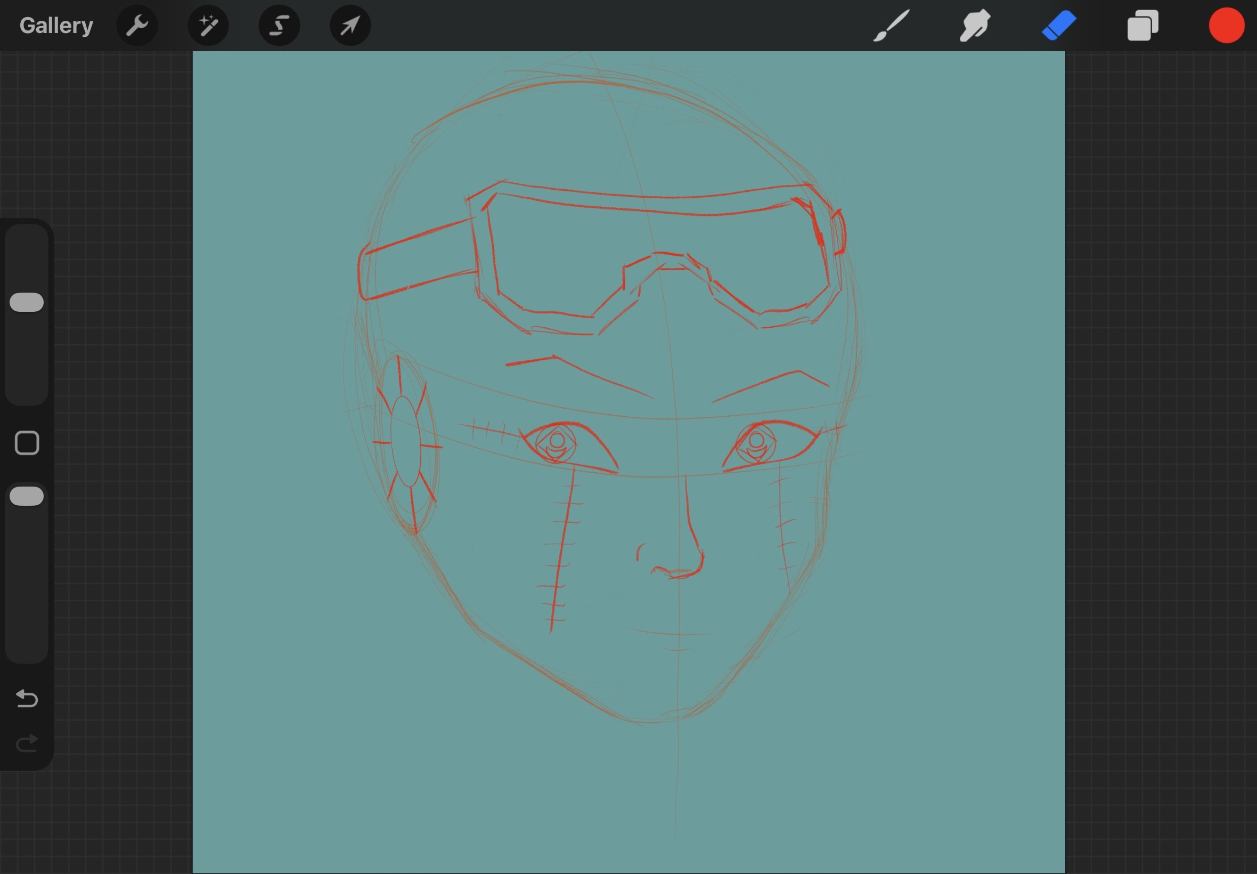
Task: Tap the goggles drawing on canvas
Action: coord(602,257)
